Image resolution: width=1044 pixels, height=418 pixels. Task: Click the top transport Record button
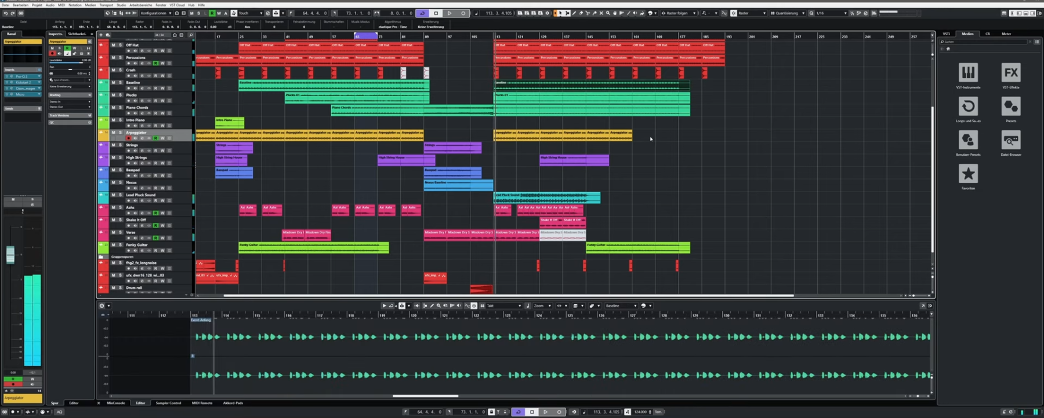coord(463,13)
